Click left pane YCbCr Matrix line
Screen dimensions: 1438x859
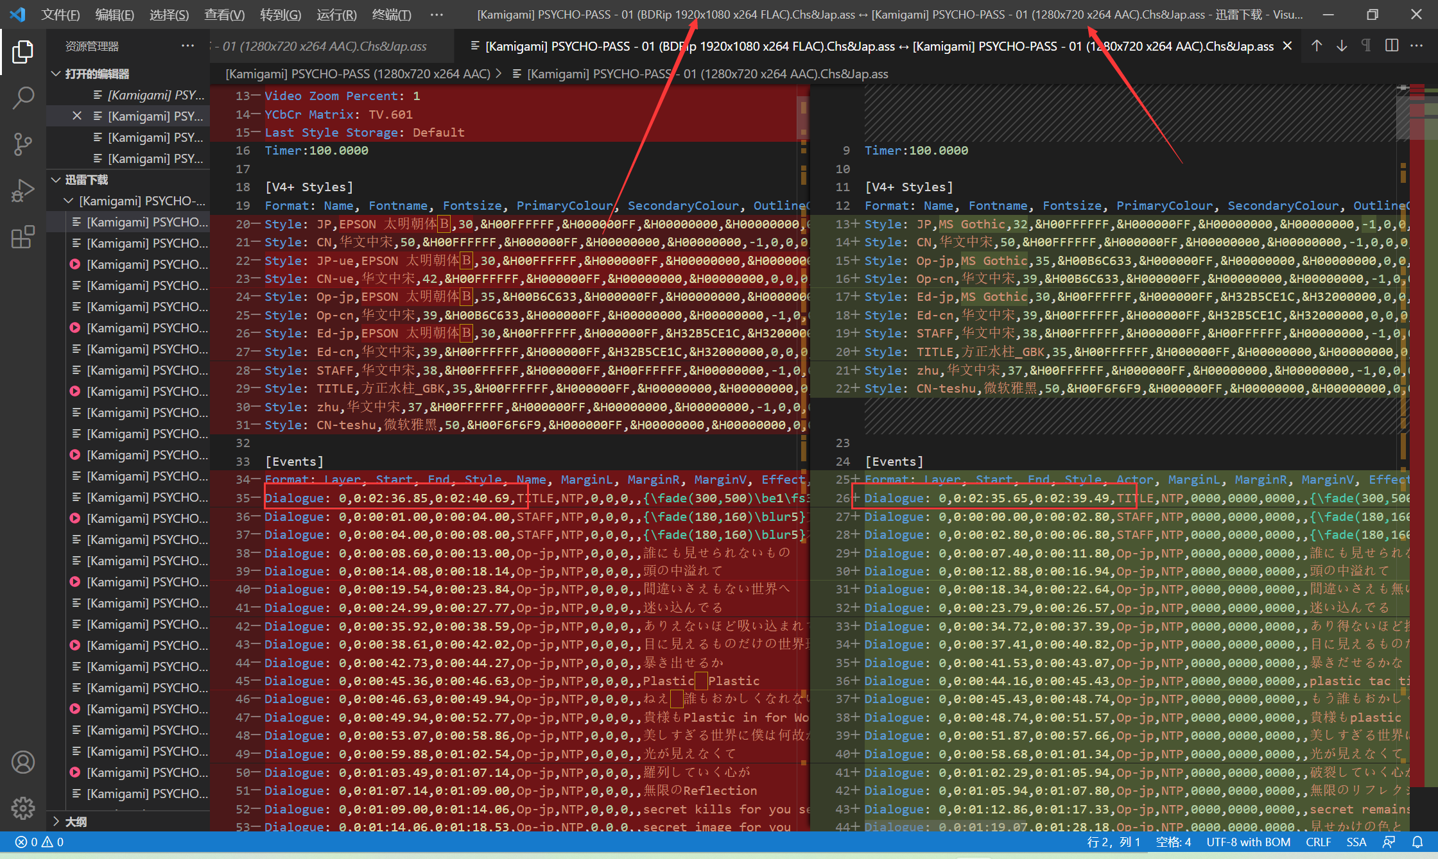[x=338, y=114]
